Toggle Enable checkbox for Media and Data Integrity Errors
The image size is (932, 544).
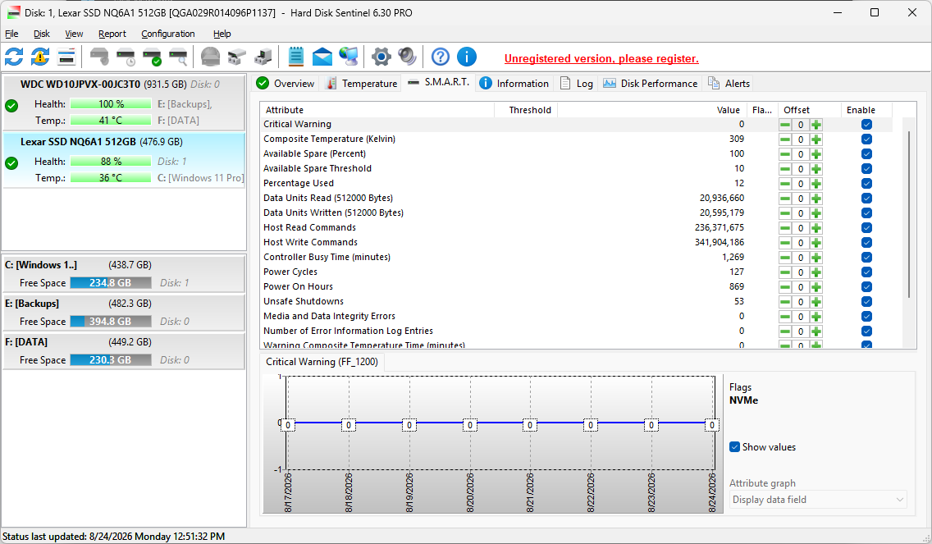866,316
